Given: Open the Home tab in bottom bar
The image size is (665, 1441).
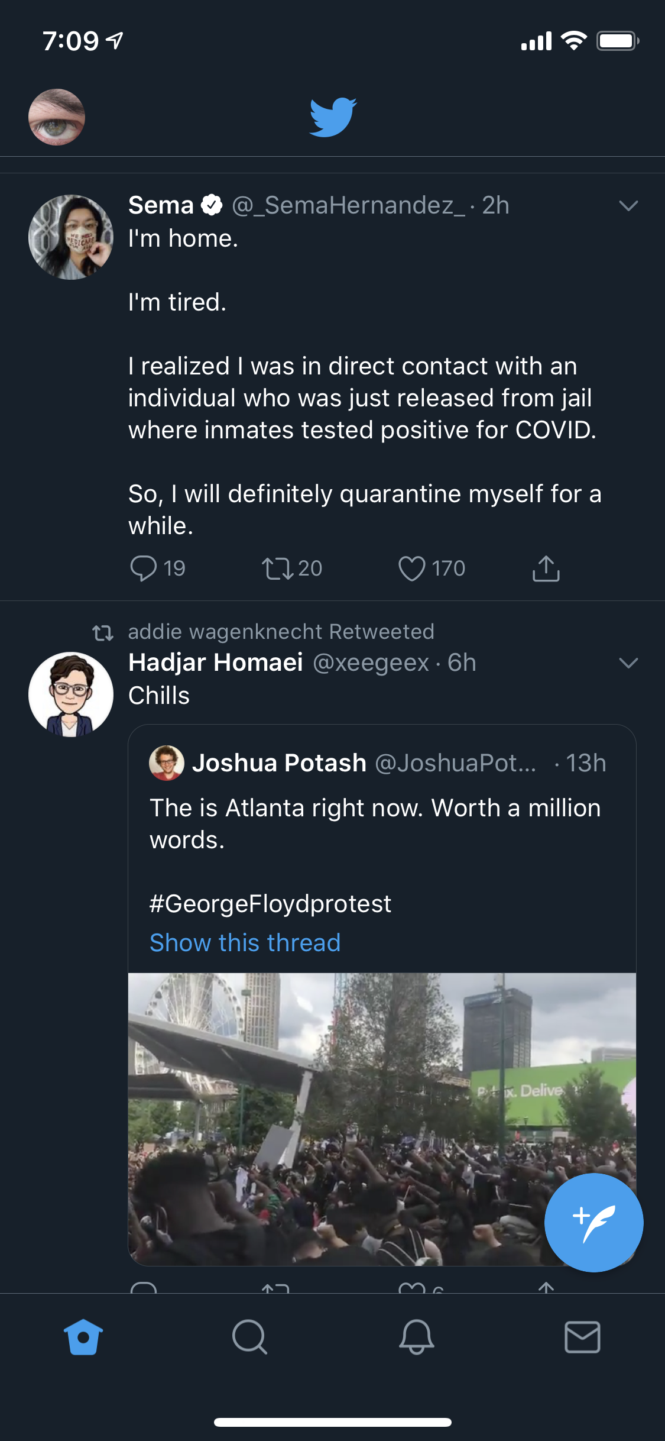Looking at the screenshot, I should pyautogui.click(x=83, y=1336).
